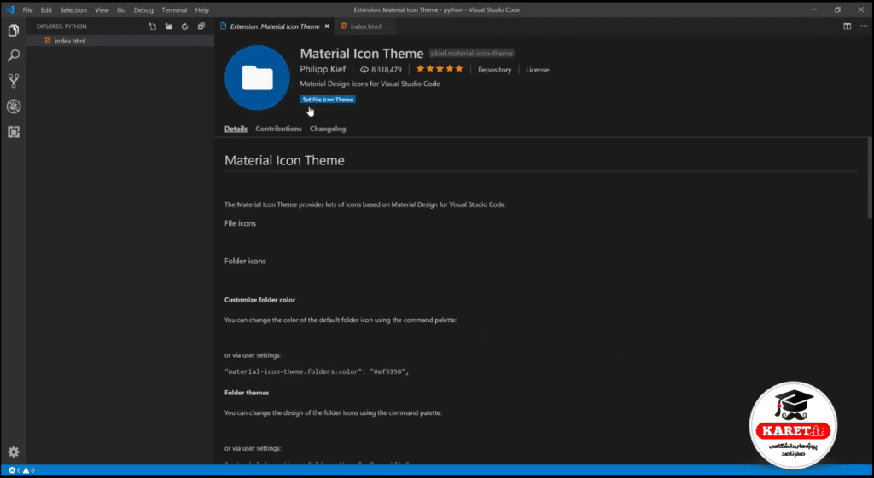Click the Customize folder color heading
The height and width of the screenshot is (478, 874).
(259, 300)
